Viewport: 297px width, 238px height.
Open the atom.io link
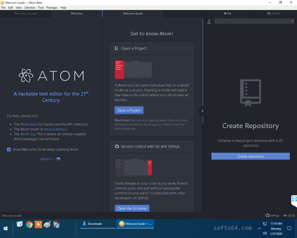(x=46, y=159)
